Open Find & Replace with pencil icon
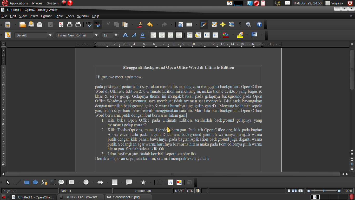The width and height of the screenshot is (355, 200). pyautogui.click(x=214, y=24)
